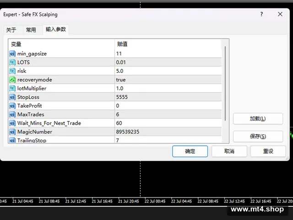The height and width of the screenshot is (220, 293).
Task: Select the Wait_Mins_For_Next_Trade value 60
Action: (x=119, y=123)
